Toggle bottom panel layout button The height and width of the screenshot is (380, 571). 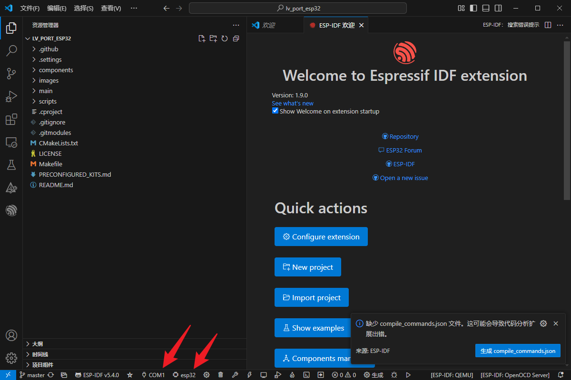[486, 8]
